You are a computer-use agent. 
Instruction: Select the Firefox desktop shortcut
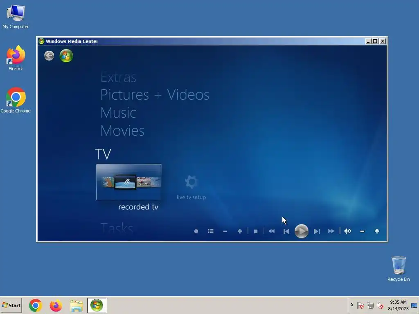[x=16, y=58]
